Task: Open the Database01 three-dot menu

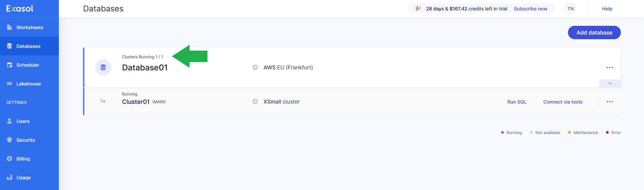Action: [610, 67]
